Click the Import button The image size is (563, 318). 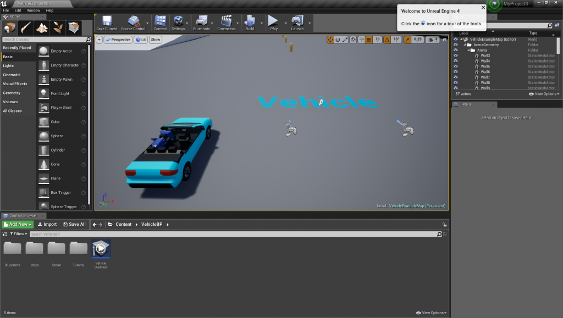coord(47,224)
